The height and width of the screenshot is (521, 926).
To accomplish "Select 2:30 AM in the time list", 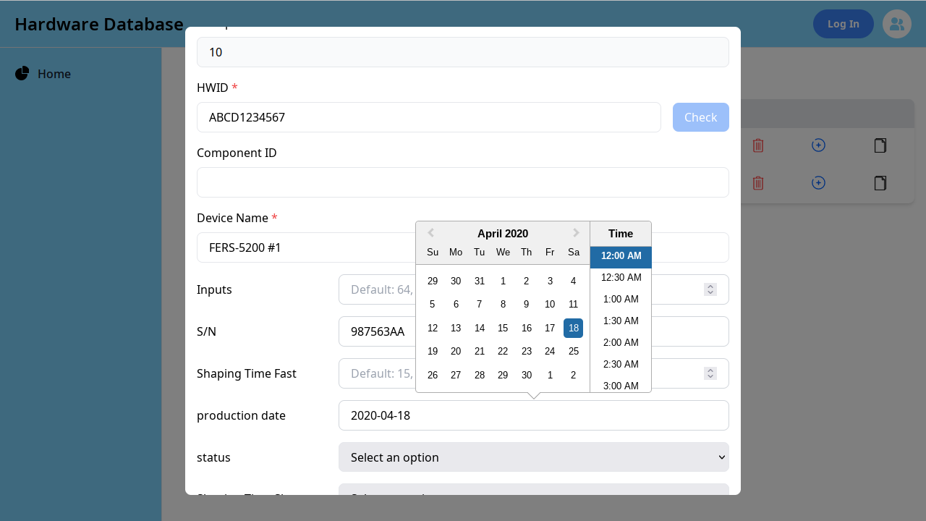I will pos(621,365).
